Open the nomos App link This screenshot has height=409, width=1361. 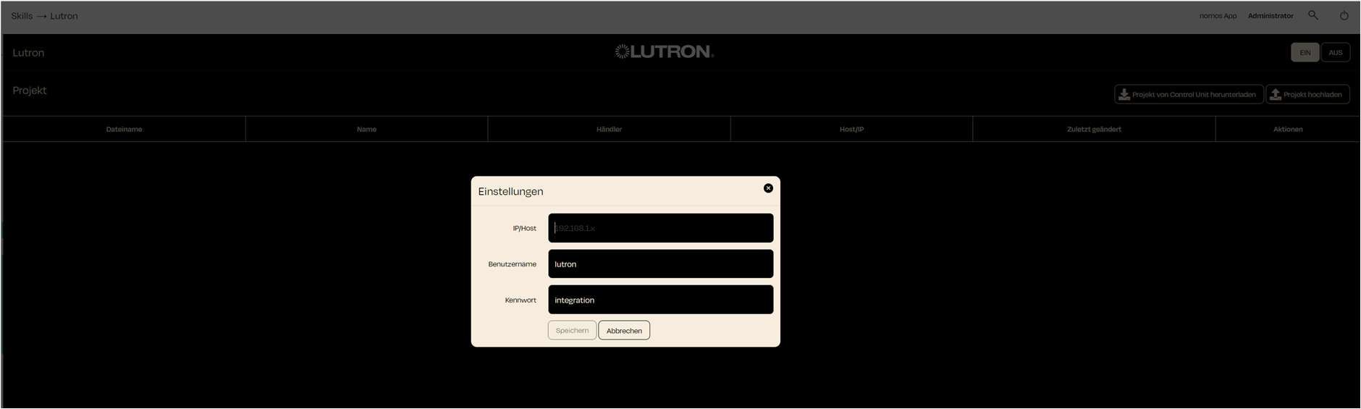click(1218, 16)
